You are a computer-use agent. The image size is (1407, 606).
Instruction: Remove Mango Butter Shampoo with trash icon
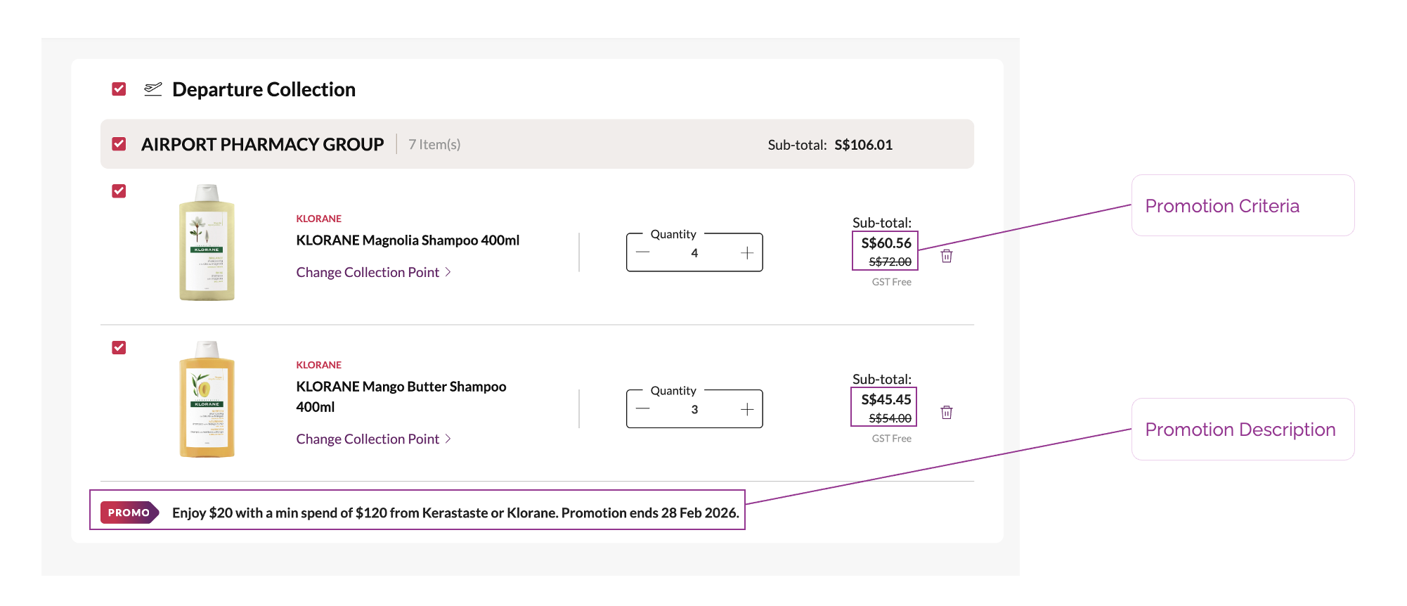click(947, 413)
